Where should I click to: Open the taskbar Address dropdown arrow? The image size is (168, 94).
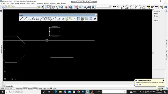121,92
